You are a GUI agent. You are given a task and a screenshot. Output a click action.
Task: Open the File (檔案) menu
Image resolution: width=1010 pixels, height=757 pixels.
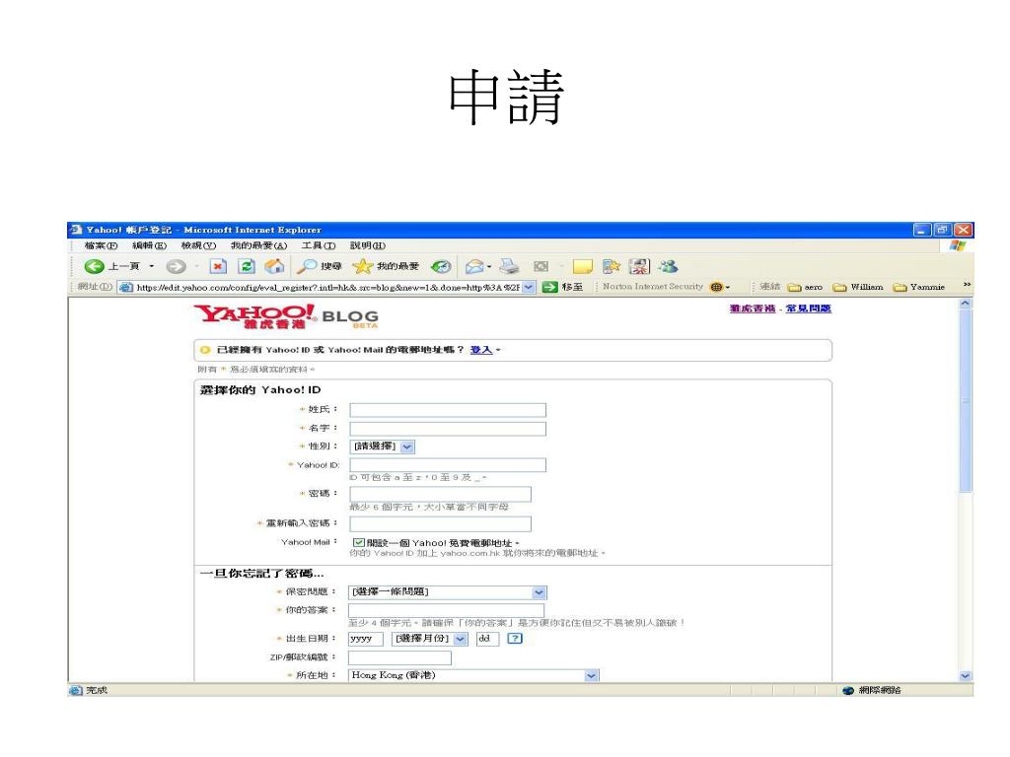coord(101,245)
